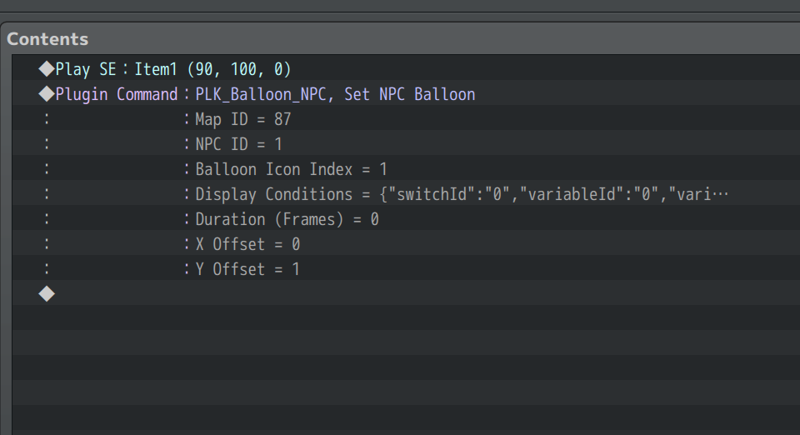
Task: Highlight the Duration (Frames) = 0 row
Action: [x=287, y=219]
